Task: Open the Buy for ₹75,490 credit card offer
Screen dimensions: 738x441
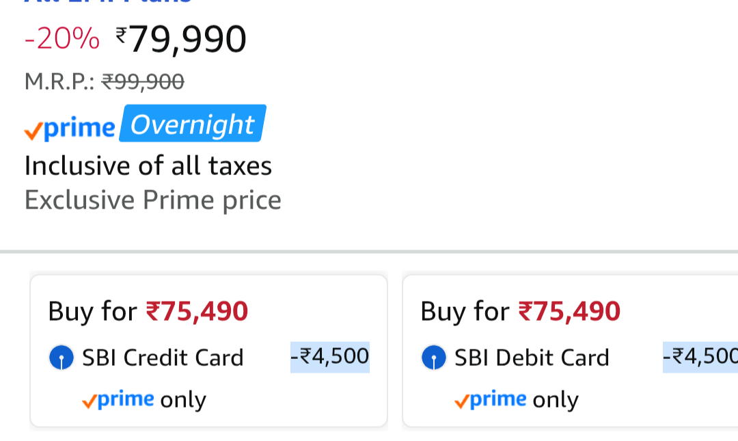Action: [x=148, y=312]
